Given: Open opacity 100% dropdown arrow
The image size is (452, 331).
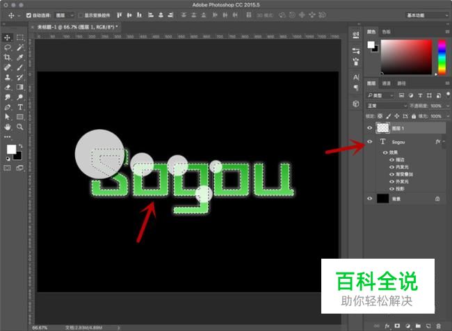Looking at the screenshot, I should 448,106.
